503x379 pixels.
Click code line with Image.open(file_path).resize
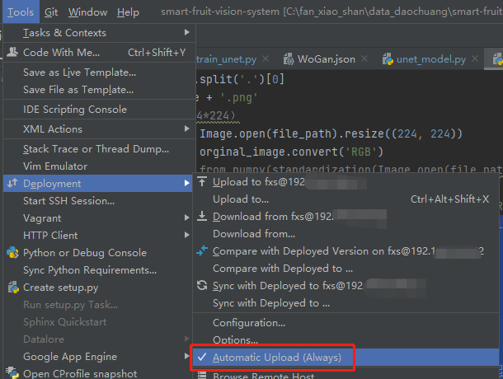[331, 133]
